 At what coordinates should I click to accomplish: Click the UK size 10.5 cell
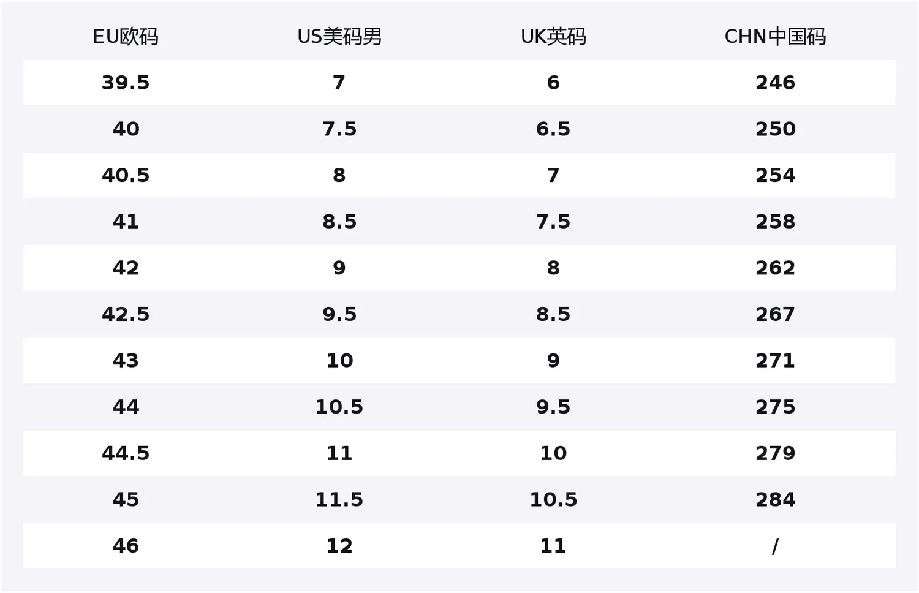tap(553, 500)
